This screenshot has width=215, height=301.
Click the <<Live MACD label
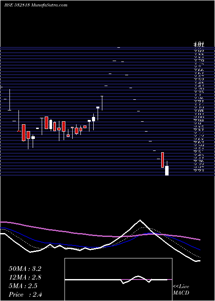[x=181, y=289]
